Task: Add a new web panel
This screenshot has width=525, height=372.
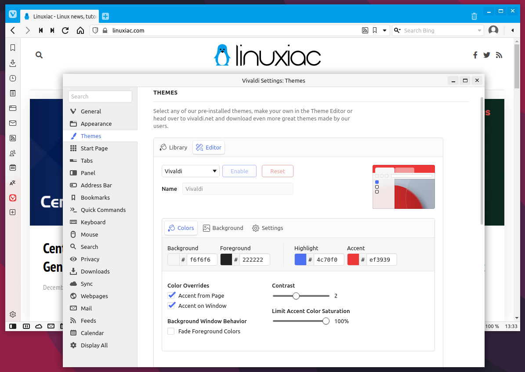Action: (13, 212)
